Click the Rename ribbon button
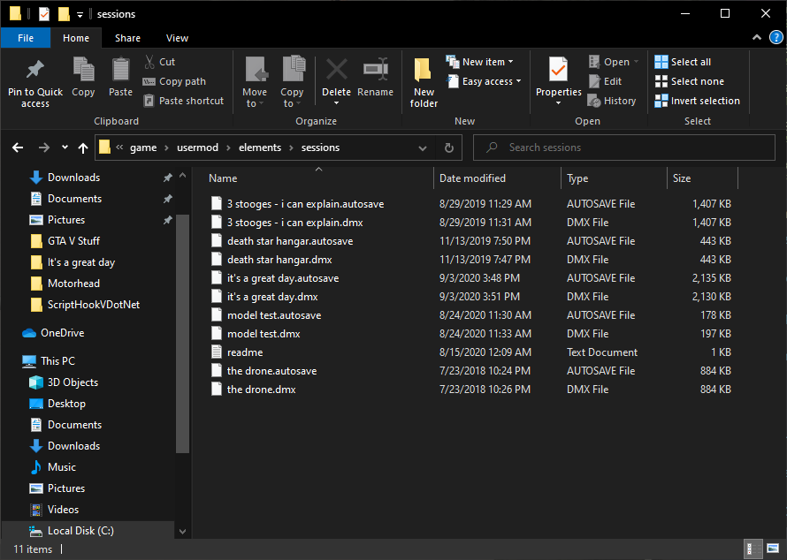 click(x=376, y=77)
